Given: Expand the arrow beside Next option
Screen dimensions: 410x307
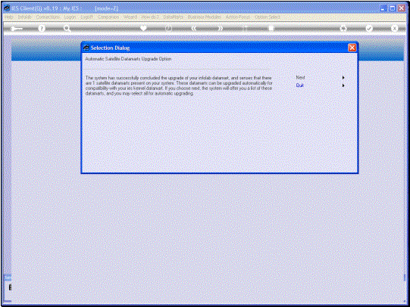Looking at the screenshot, I should (343, 77).
